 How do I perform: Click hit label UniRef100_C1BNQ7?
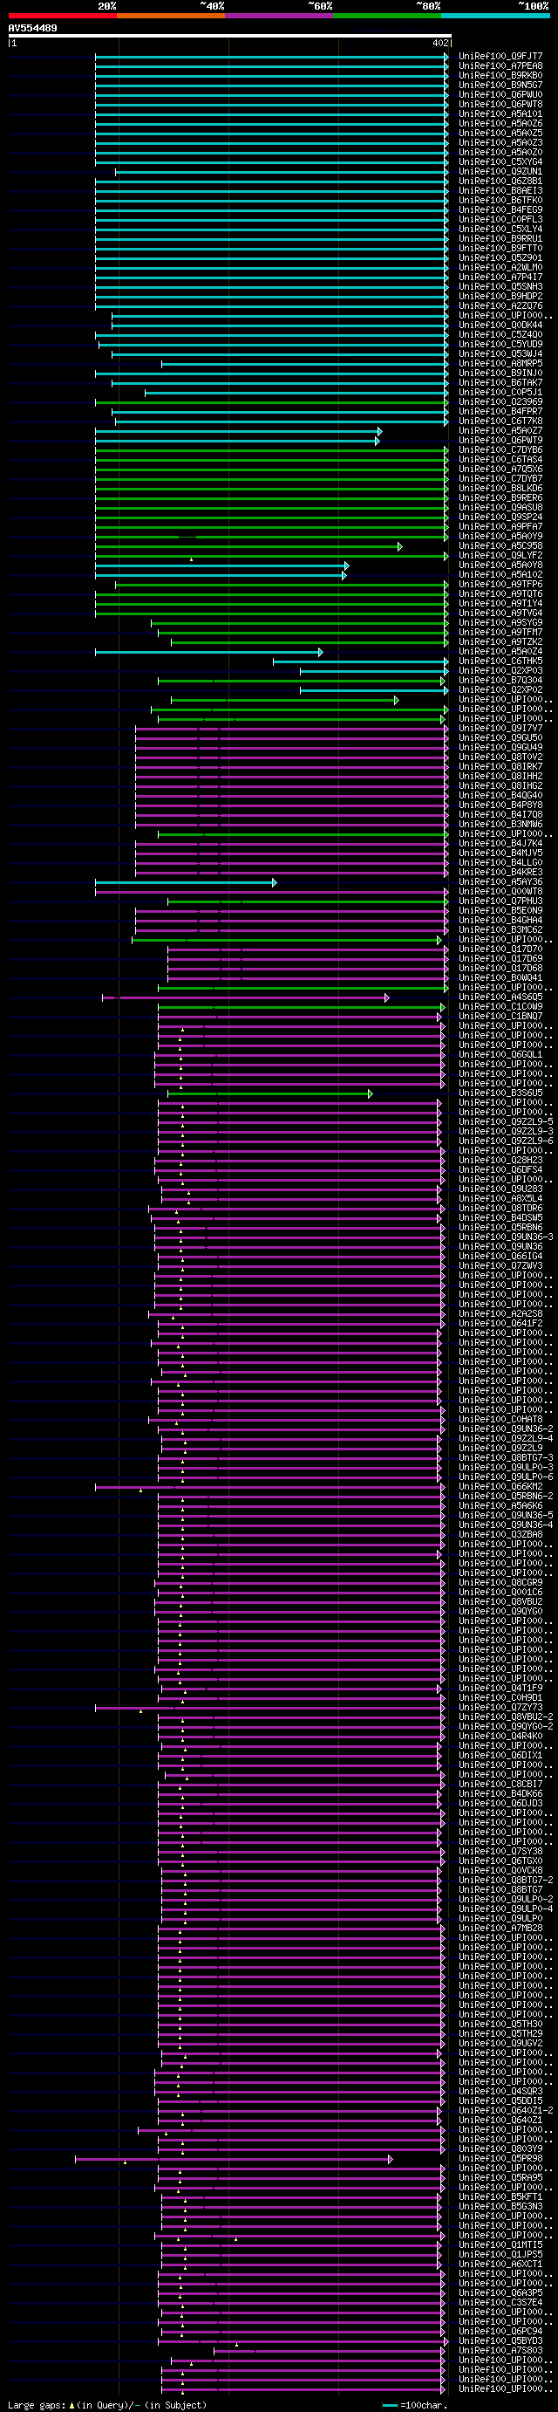500,1016
